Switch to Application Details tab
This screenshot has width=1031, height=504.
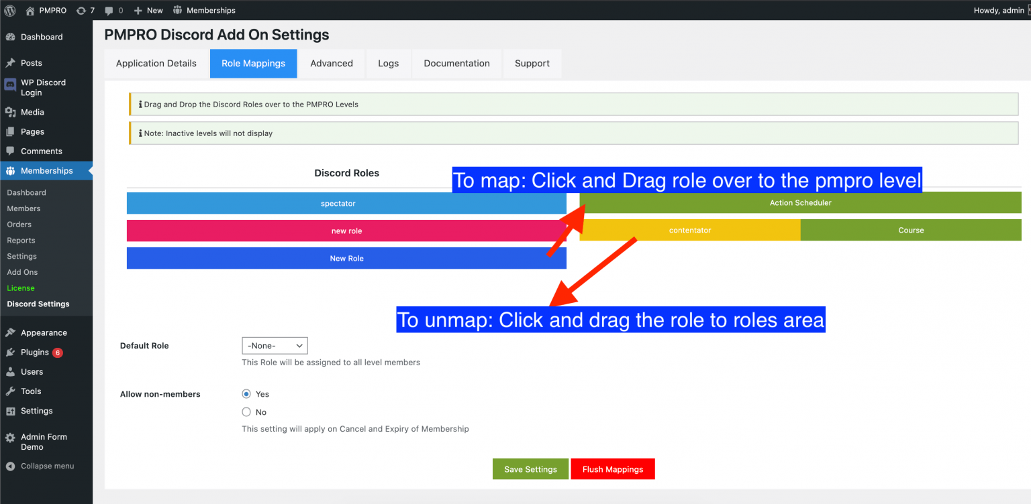(x=156, y=63)
